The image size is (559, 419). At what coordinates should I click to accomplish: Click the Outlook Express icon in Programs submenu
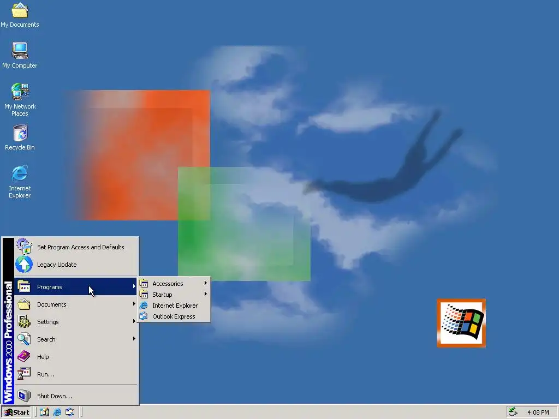144,316
